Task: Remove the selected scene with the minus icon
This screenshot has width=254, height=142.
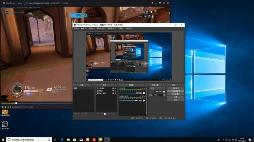Action: (x=79, y=114)
